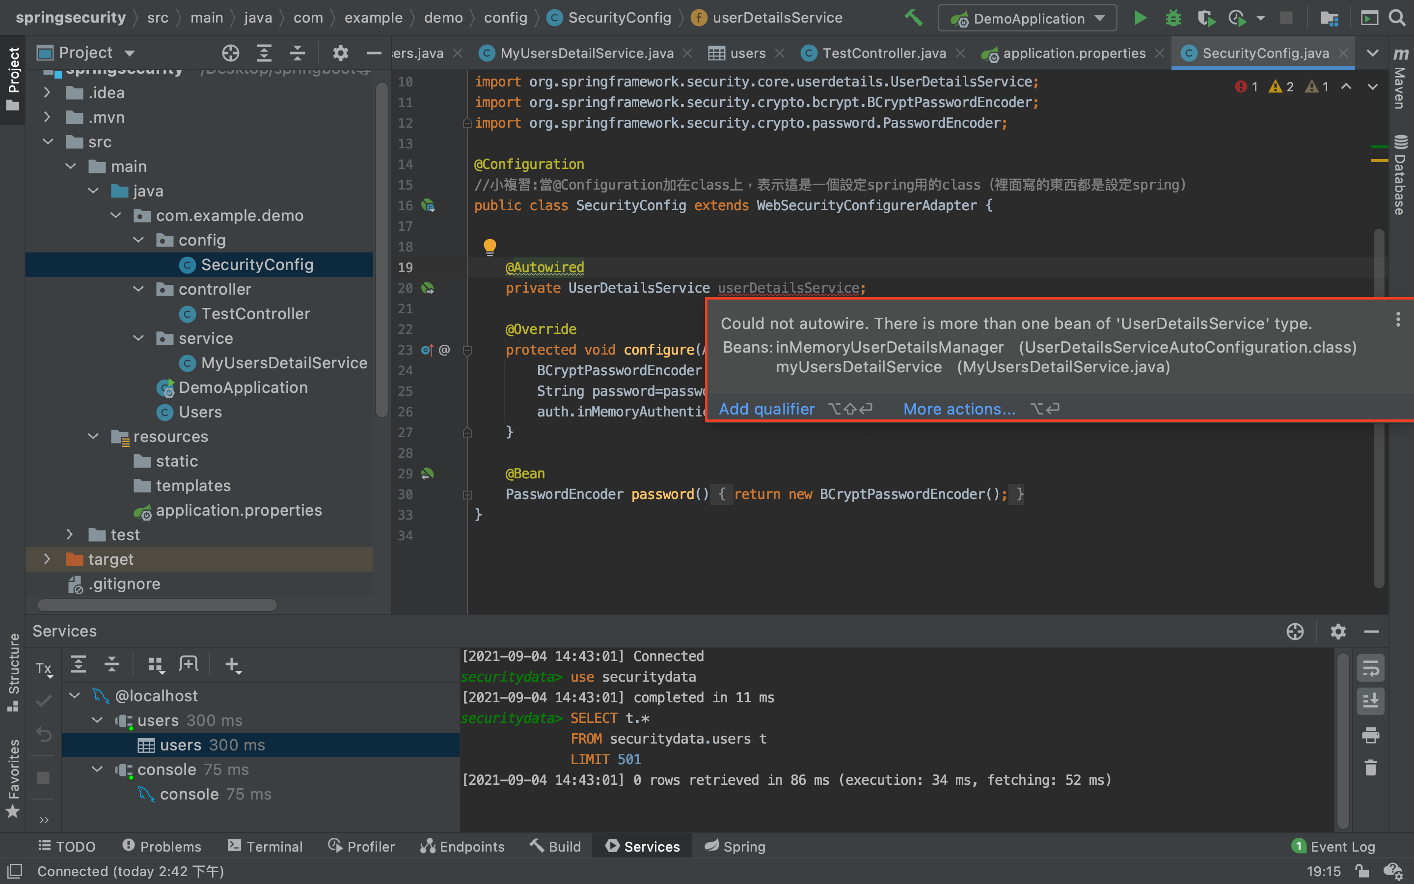Click the Search Everywhere magnifier icon
The image size is (1414, 884).
1397,18
